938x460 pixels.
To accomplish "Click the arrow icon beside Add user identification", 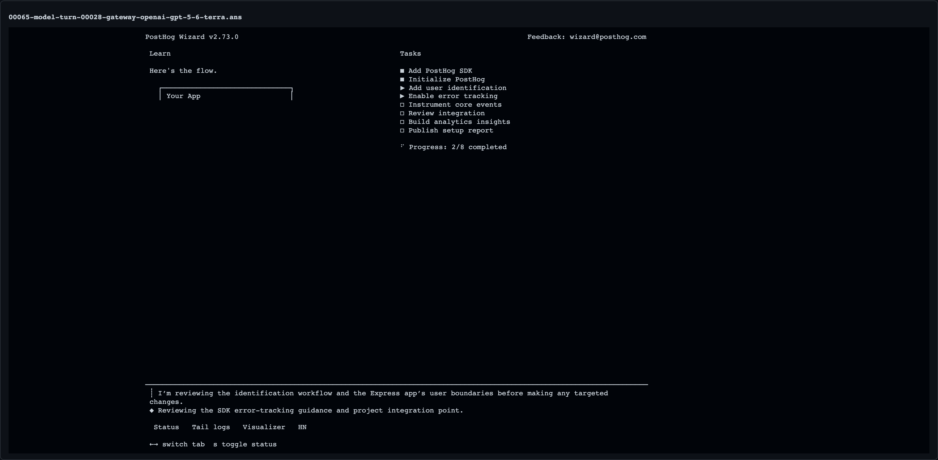I will [402, 88].
